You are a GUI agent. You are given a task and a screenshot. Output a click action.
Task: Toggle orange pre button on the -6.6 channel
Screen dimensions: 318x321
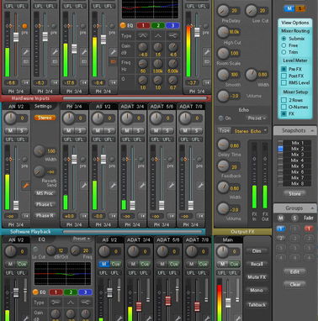point(24,26)
